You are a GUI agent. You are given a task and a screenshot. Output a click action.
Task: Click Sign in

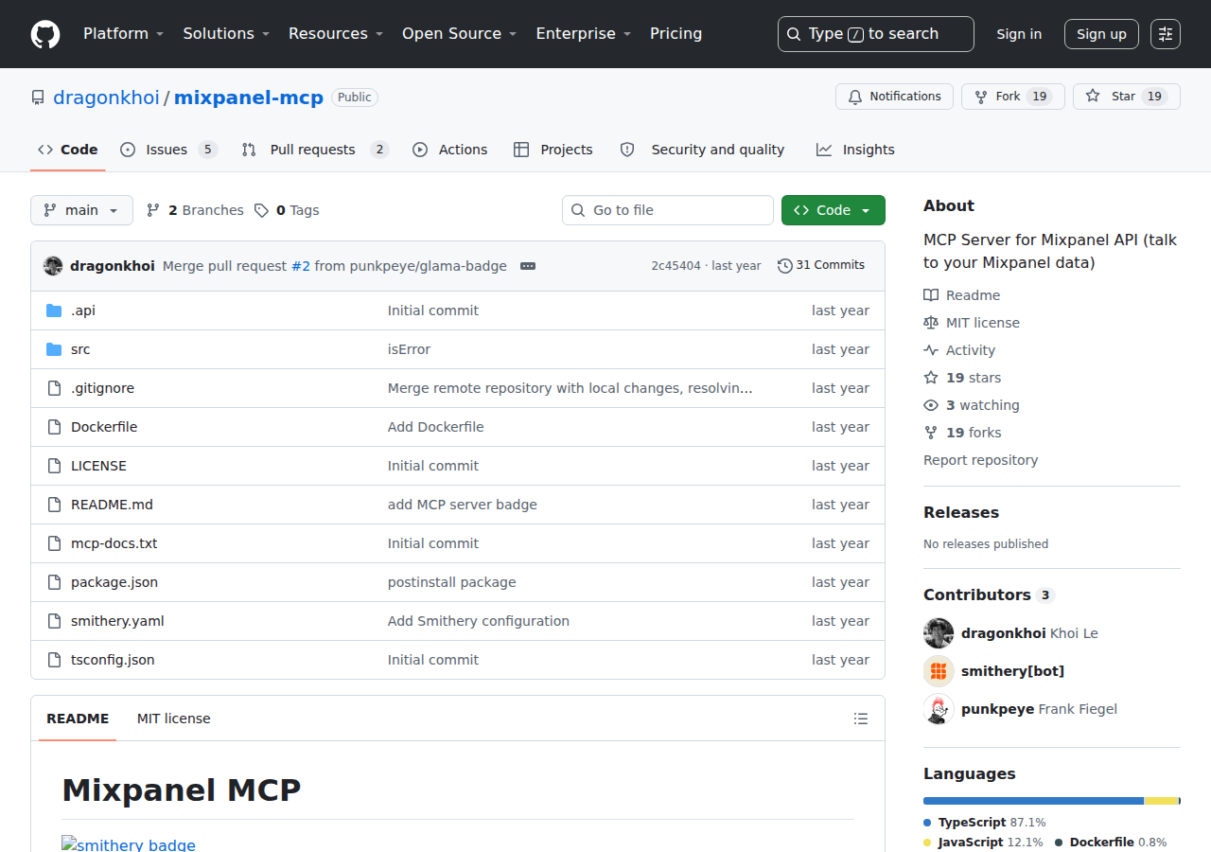point(1019,34)
